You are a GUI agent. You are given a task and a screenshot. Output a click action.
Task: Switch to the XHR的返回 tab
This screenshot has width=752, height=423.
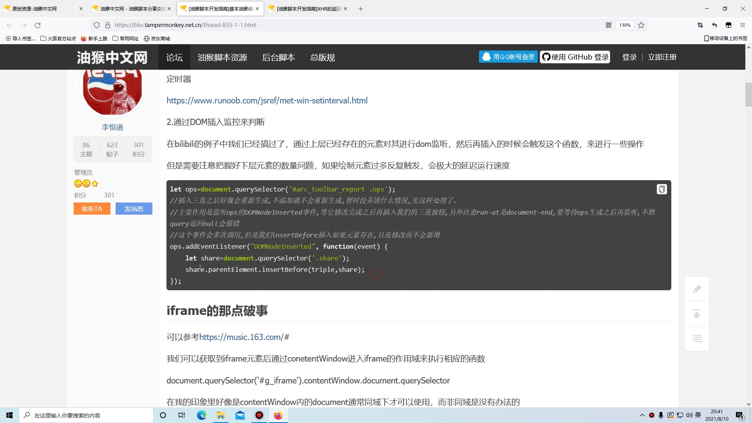[308, 9]
